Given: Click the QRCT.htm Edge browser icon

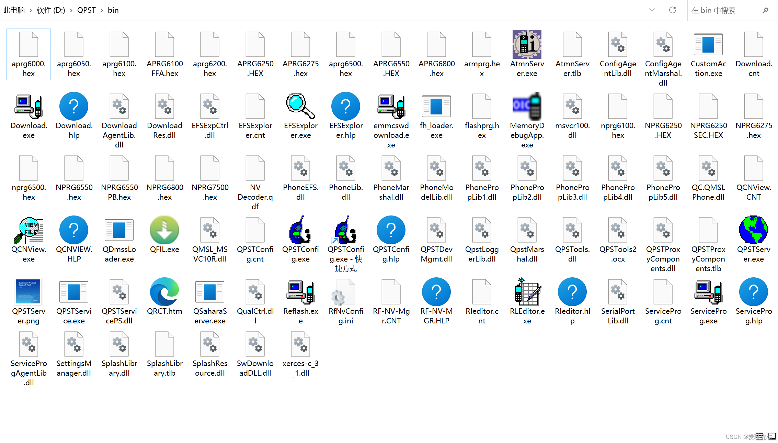Looking at the screenshot, I should coord(164,292).
